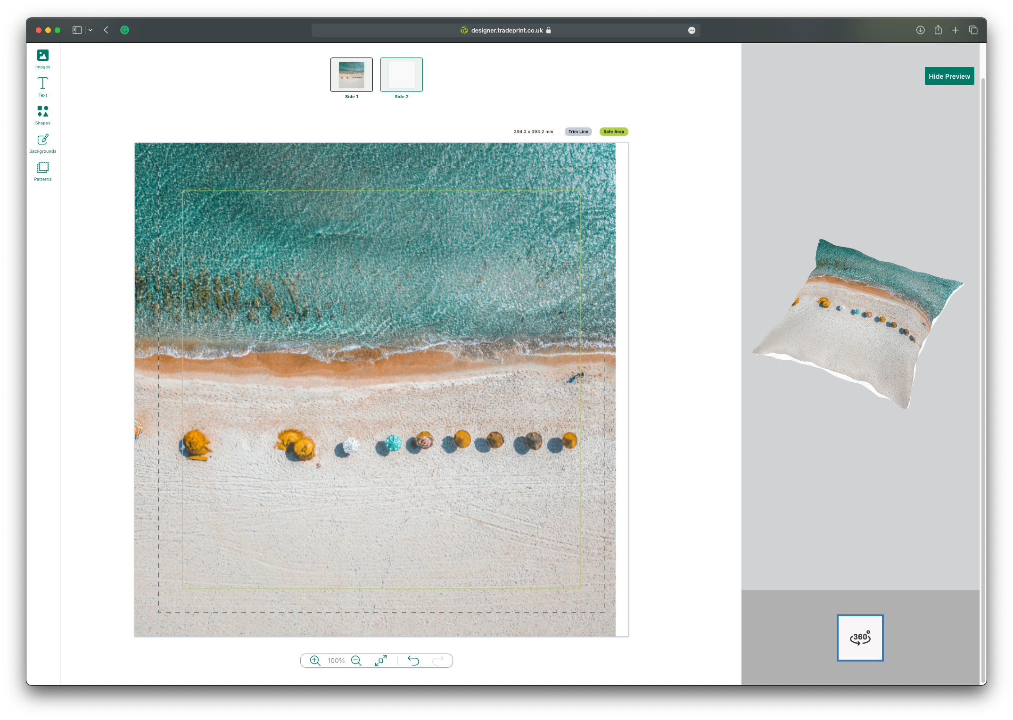Viewport: 1013px width, 720px height.
Task: Select the Images tool in sidebar
Action: click(42, 58)
